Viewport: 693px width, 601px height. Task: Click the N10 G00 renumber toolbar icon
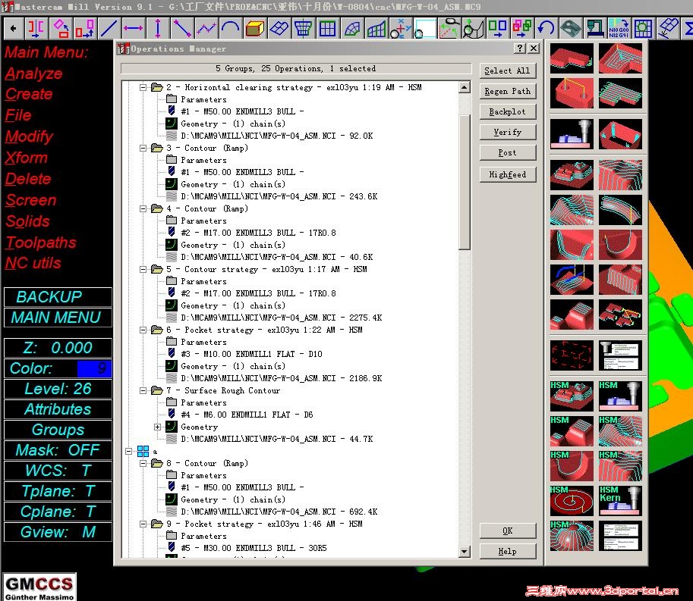pos(619,29)
